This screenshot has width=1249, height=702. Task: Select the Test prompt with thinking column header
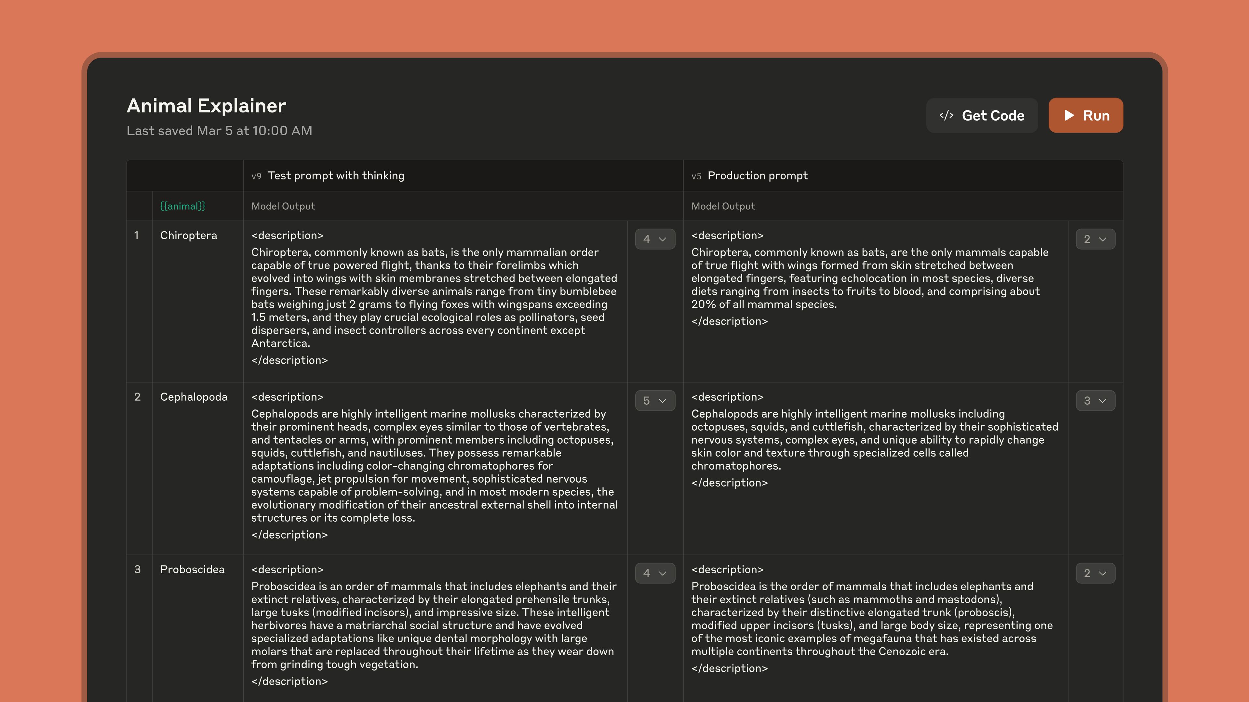tap(336, 176)
